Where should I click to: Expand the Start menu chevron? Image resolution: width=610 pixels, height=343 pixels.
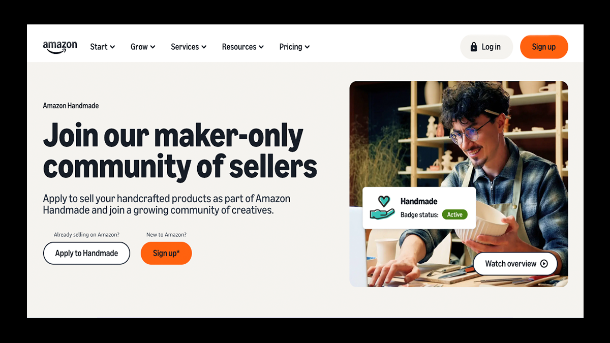[x=112, y=47]
